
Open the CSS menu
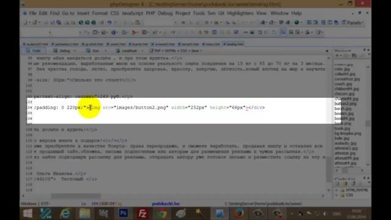(x=114, y=13)
